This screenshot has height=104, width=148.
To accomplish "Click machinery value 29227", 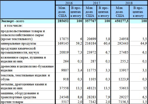I will click(x=124, y=97).
